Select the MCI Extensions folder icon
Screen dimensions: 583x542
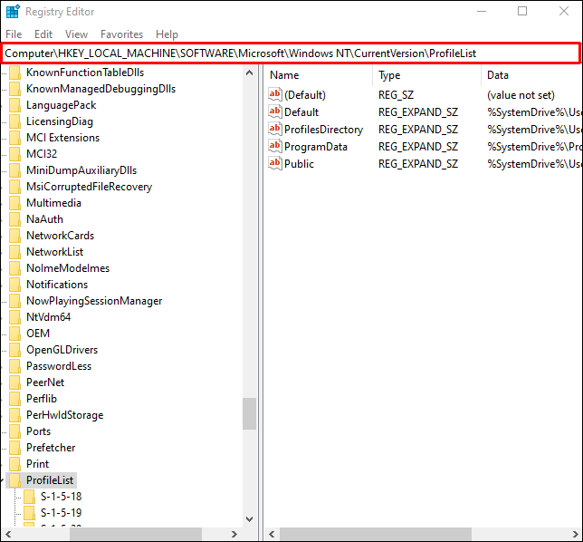click(14, 138)
